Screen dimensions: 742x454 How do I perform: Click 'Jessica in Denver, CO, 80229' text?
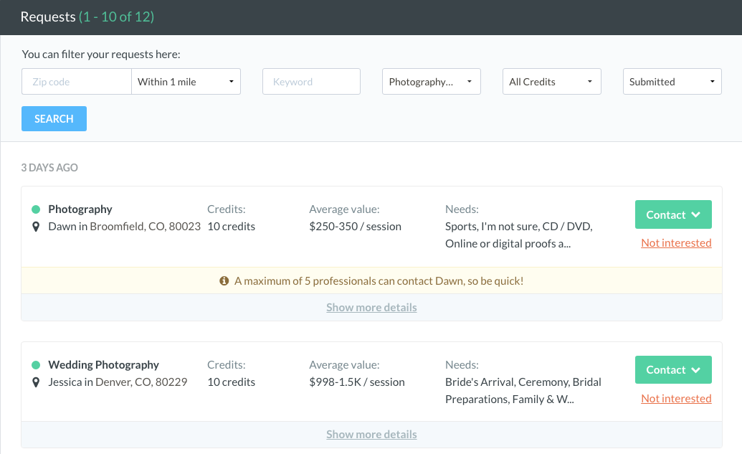point(118,382)
